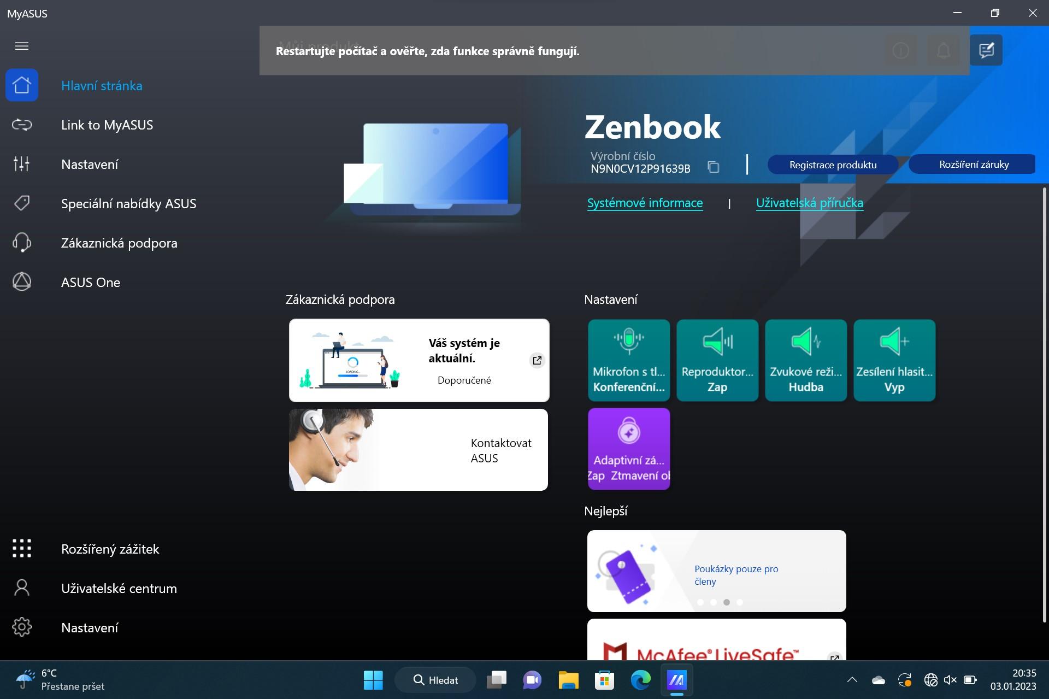The height and width of the screenshot is (699, 1049).
Task: Select the second carousel dot
Action: (x=714, y=602)
